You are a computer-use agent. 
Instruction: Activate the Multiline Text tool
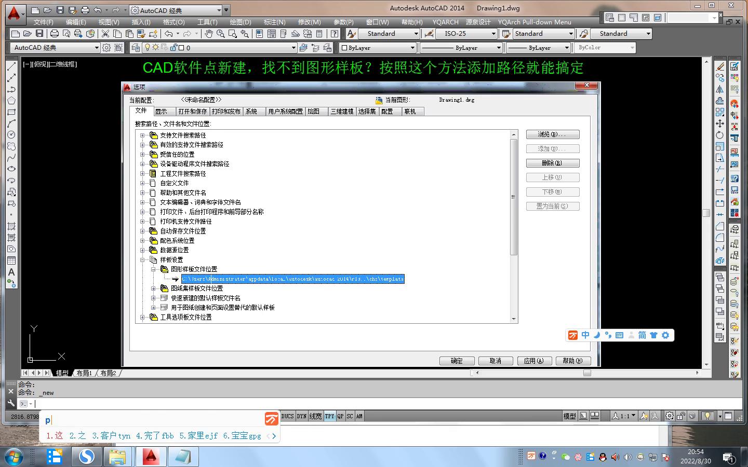(x=11, y=272)
